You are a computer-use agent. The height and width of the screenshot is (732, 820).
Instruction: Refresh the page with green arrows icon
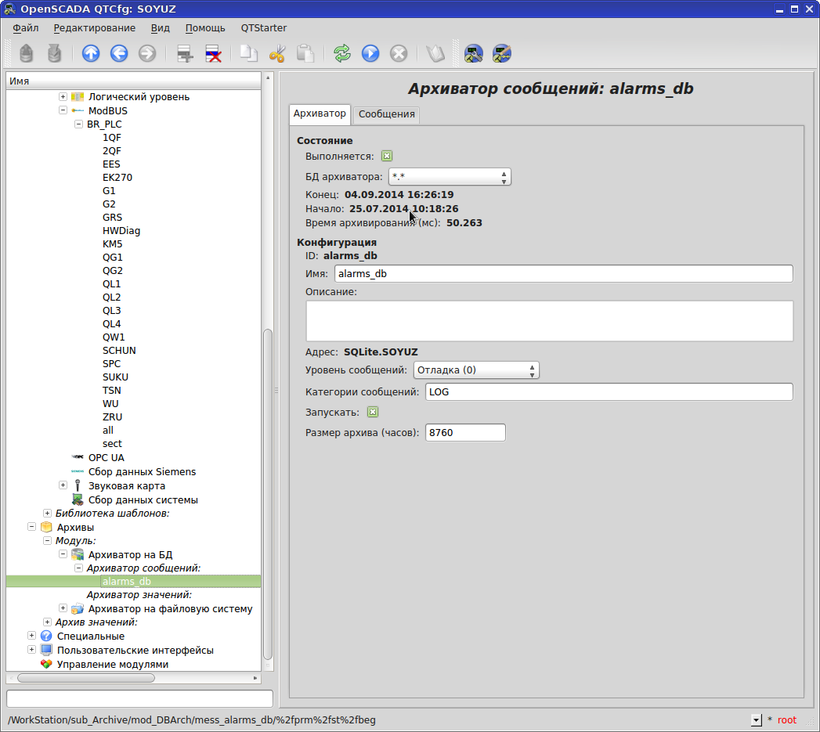[x=342, y=53]
